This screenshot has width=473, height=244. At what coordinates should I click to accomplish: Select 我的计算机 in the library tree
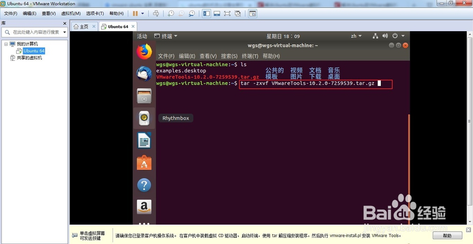click(27, 44)
